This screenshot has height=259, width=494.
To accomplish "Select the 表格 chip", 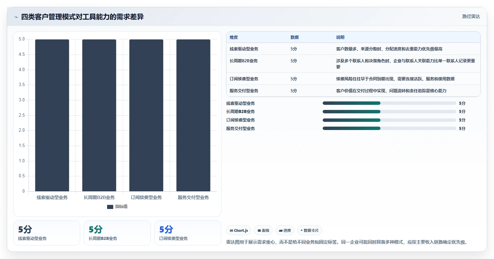I will pyautogui.click(x=263, y=230).
